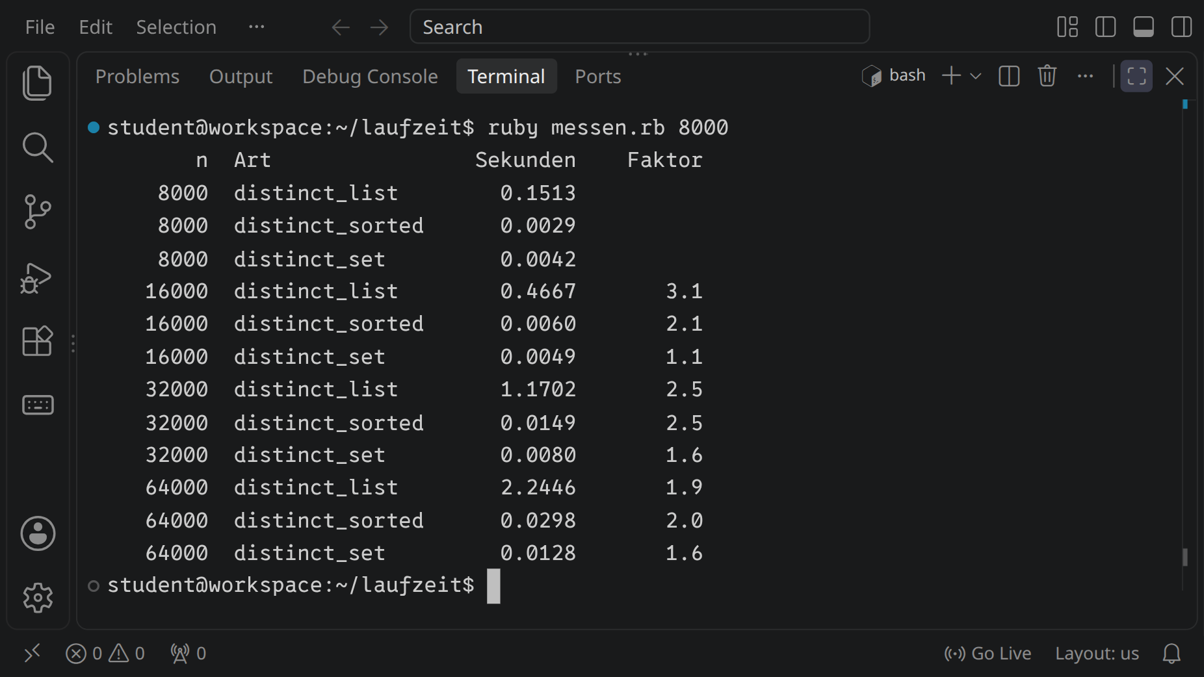Click the forwarded ports status item

click(189, 653)
